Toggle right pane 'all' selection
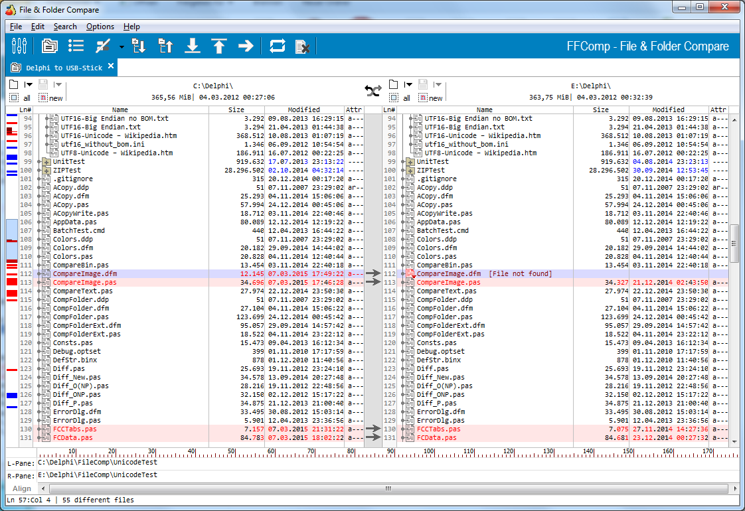Viewport: 745px width, 511px height. [400, 98]
